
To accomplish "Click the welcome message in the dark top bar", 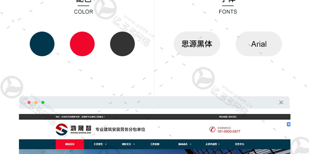I will [80, 117].
